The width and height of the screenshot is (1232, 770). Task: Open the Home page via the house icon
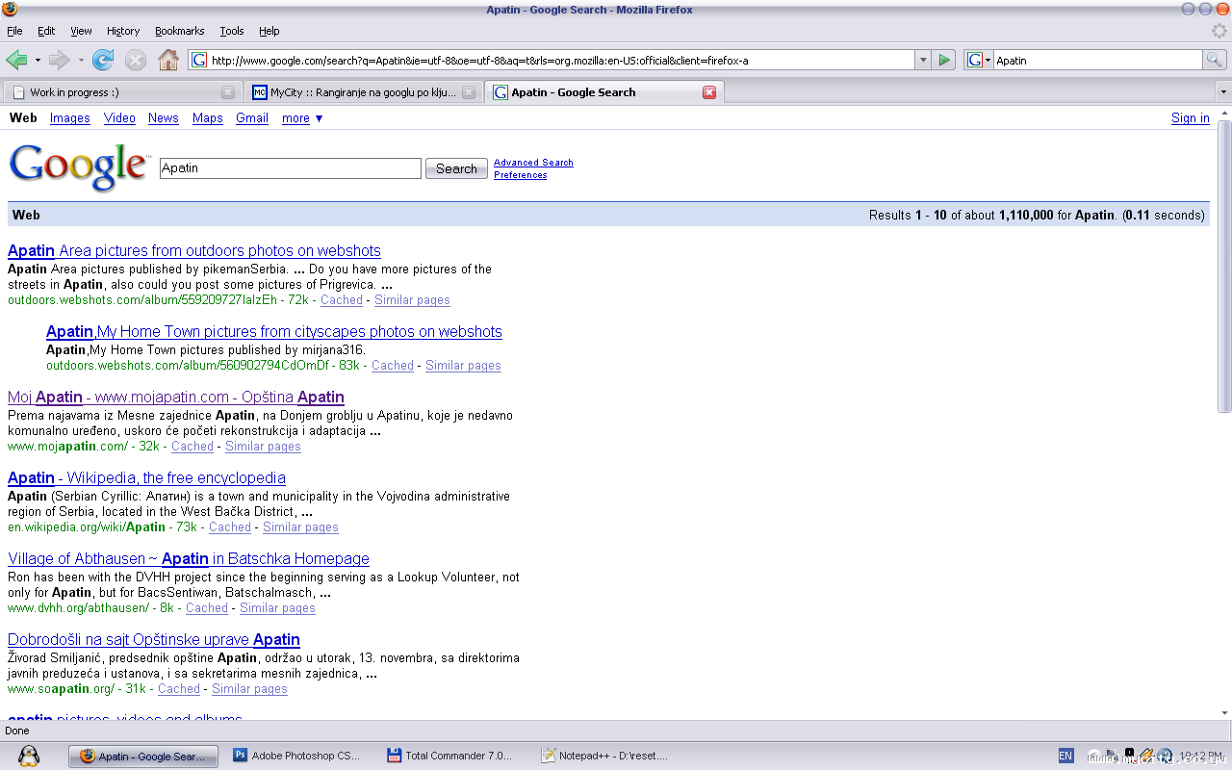point(168,60)
